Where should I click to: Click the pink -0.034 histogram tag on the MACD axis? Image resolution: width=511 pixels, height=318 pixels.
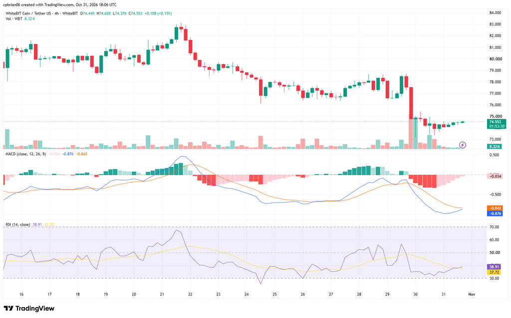(x=495, y=176)
